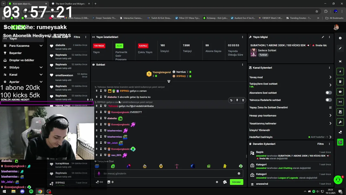Click the broadcast signal icon in right rail

pyautogui.click(x=340, y=102)
